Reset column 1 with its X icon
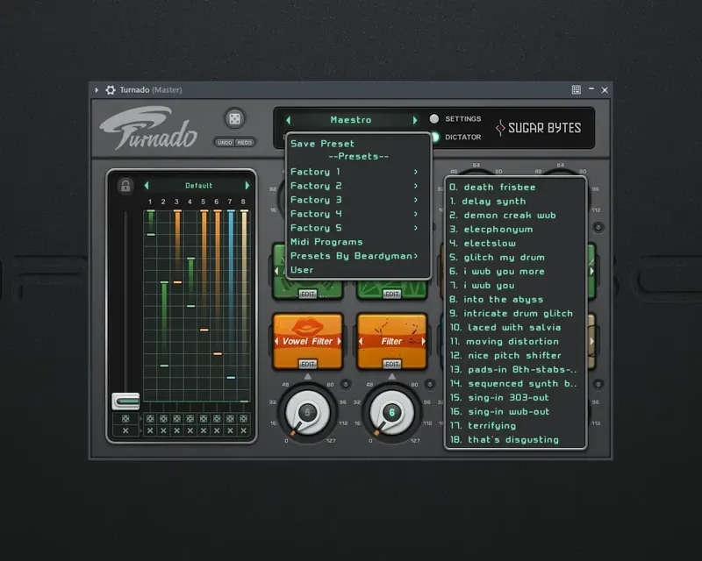 [150, 430]
